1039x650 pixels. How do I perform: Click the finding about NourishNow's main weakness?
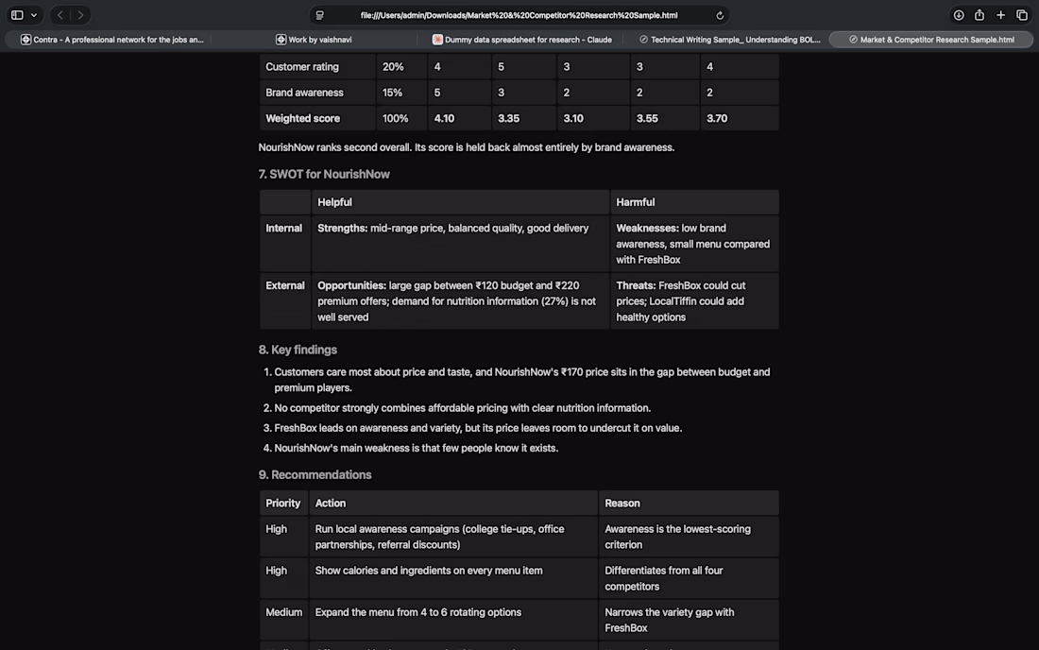(x=417, y=449)
